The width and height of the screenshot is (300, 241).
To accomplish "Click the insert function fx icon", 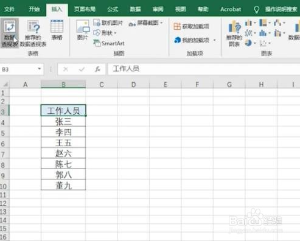I will pos(97,69).
